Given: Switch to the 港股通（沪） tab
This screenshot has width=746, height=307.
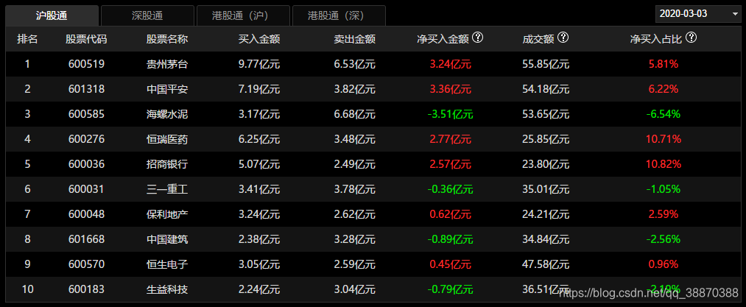Looking at the screenshot, I should pos(243,15).
